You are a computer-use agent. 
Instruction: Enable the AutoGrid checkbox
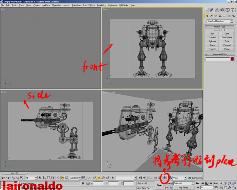(225, 30)
